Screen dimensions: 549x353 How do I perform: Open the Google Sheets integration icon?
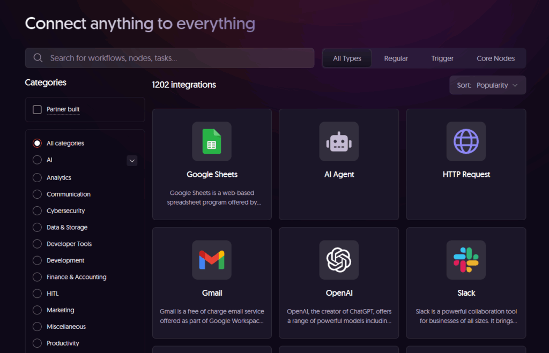coord(212,141)
